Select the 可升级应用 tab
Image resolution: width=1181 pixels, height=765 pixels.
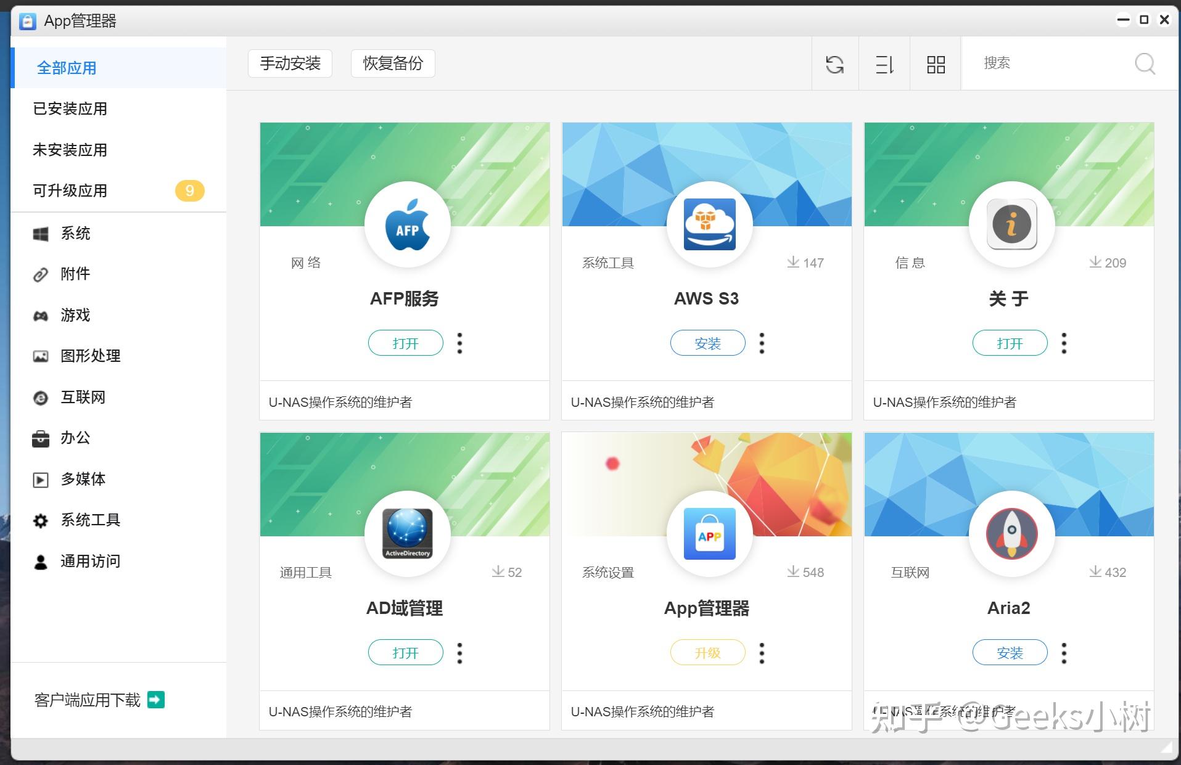[118, 190]
